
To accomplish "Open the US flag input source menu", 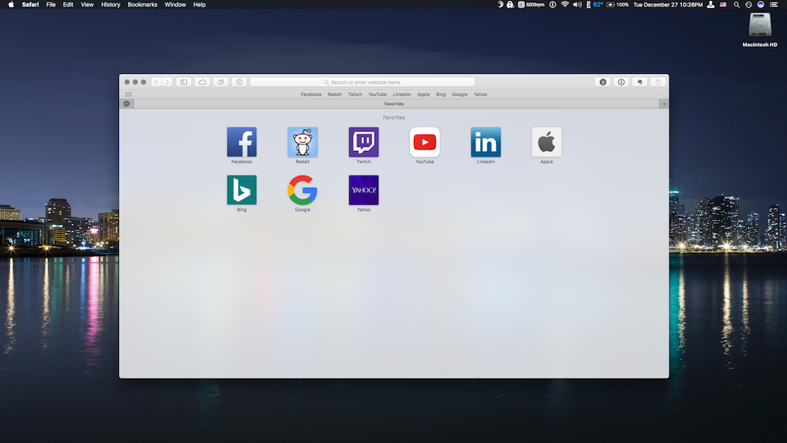I will [x=723, y=5].
